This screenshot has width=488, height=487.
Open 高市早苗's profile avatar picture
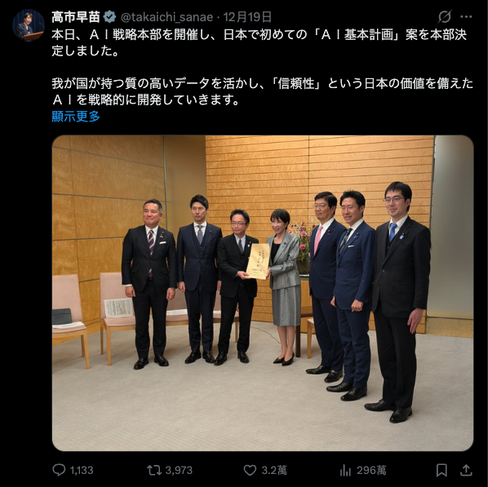click(x=29, y=25)
